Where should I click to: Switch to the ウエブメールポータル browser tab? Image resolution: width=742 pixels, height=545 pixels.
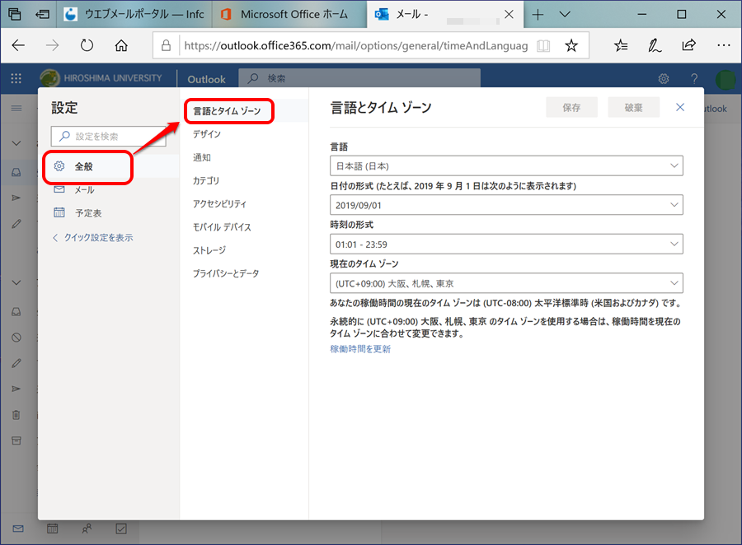tap(135, 15)
